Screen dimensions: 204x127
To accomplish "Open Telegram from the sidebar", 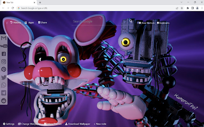I will pyautogui.click(x=4, y=93).
